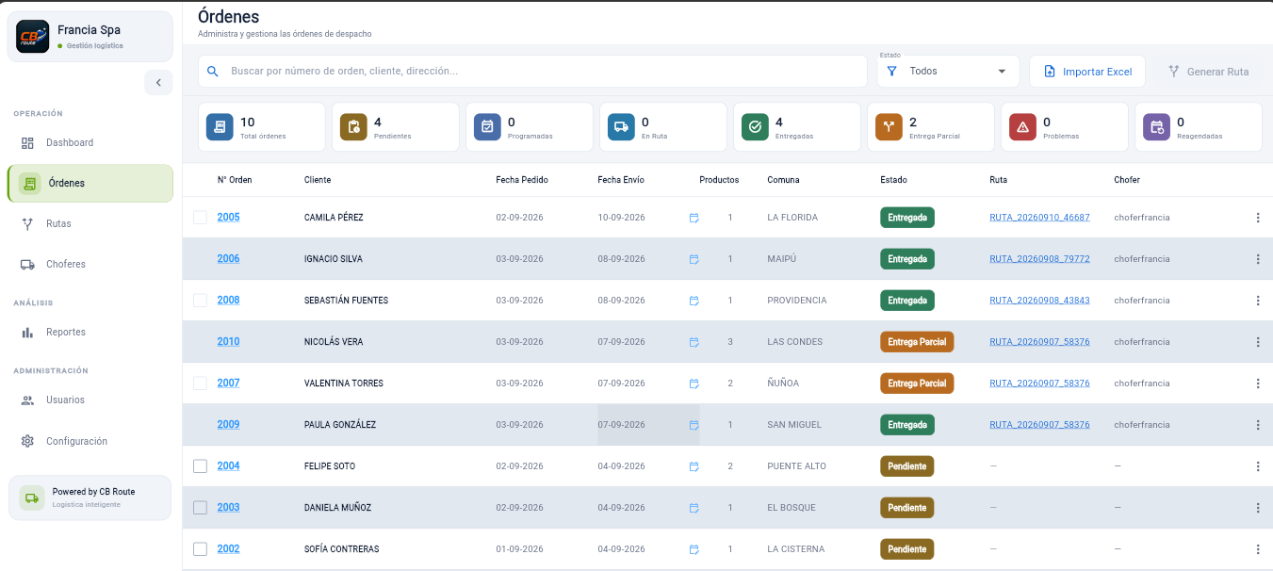This screenshot has height=571, width=1273.
Task: Select the checkbox for order 2004
Action: pyautogui.click(x=200, y=466)
